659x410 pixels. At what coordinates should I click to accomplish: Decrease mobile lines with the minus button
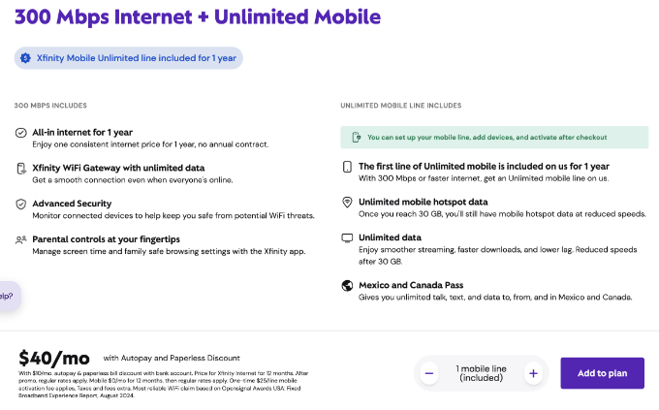[x=429, y=373]
